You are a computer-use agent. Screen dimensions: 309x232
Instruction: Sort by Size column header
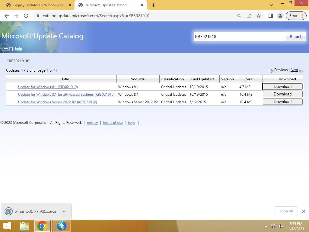(x=249, y=79)
